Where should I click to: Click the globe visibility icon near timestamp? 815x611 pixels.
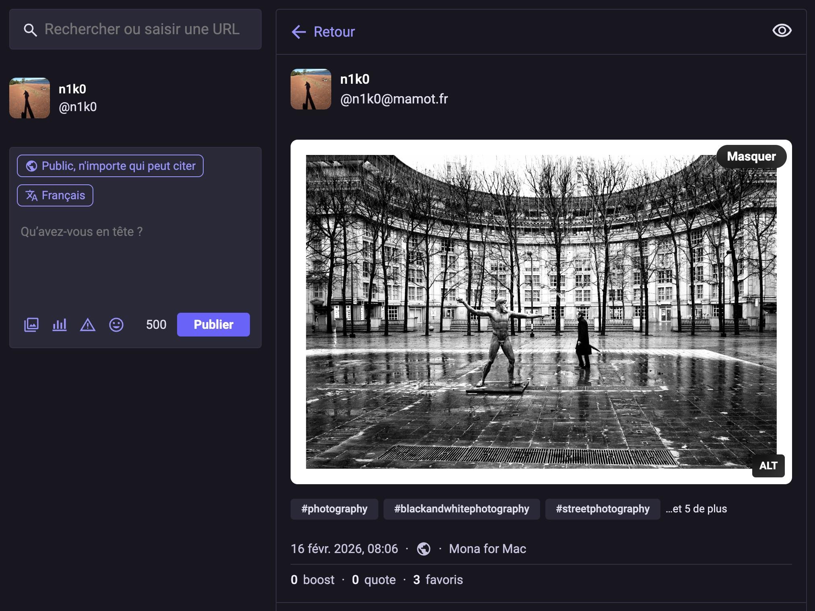(423, 549)
